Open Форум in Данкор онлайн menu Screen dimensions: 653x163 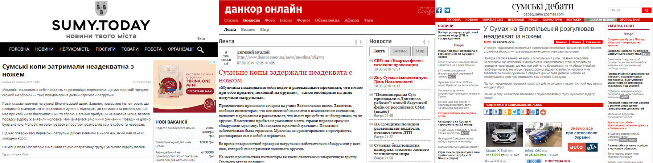pyautogui.click(x=303, y=20)
